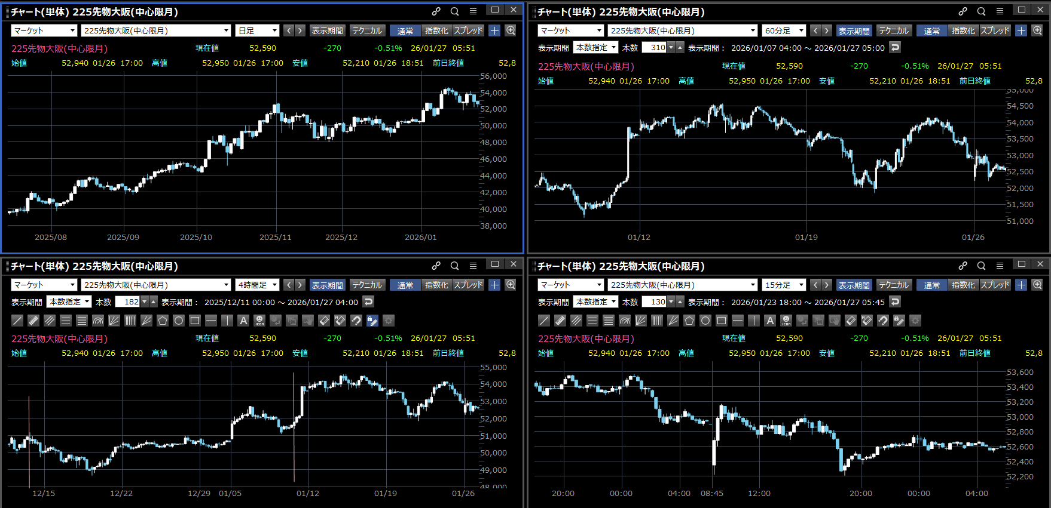Open the 本数指定 dropdown in the 15分足 chart
This screenshot has height=508, width=1051.
(x=595, y=302)
